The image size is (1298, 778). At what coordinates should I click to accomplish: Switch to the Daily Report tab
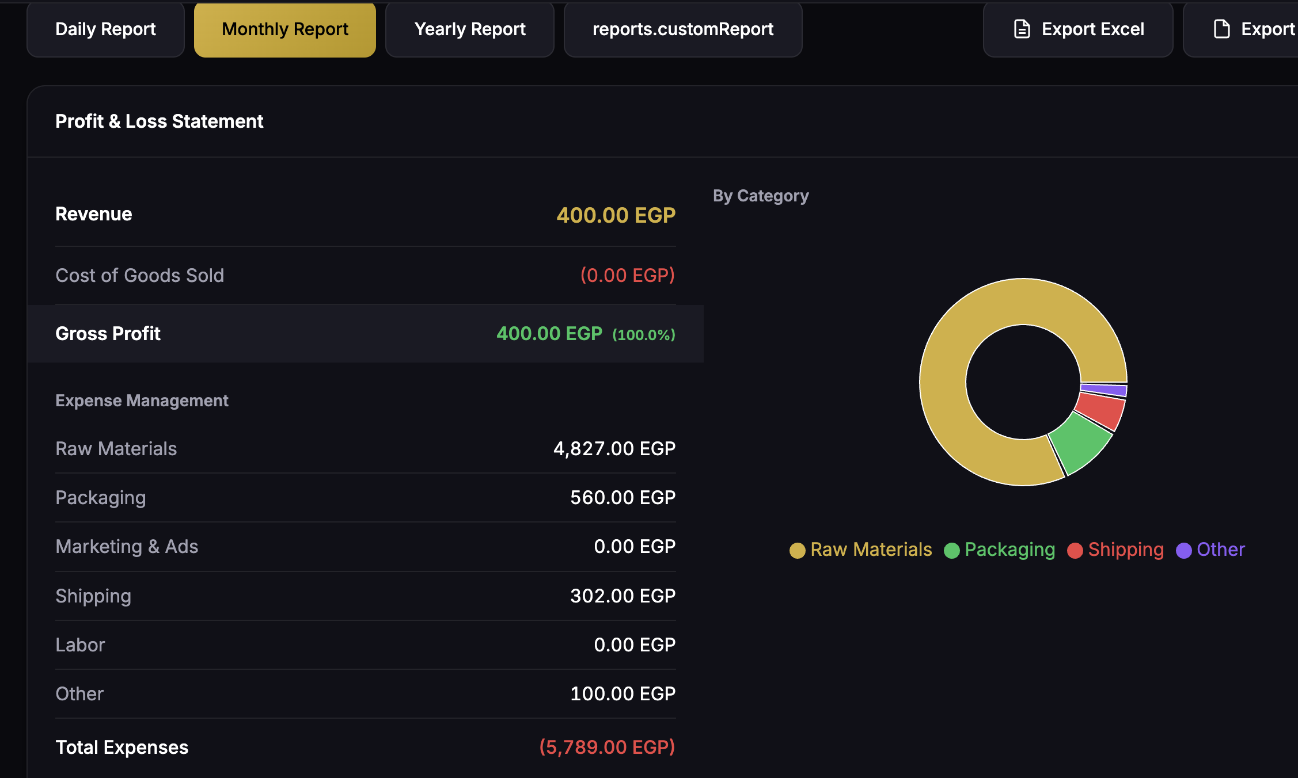[x=105, y=29]
